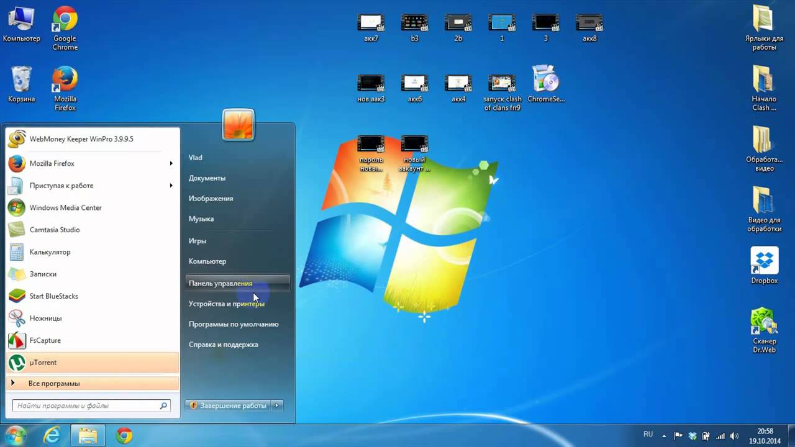Open the ChromeSe... installer icon
This screenshot has width=795, height=447.
click(x=546, y=84)
